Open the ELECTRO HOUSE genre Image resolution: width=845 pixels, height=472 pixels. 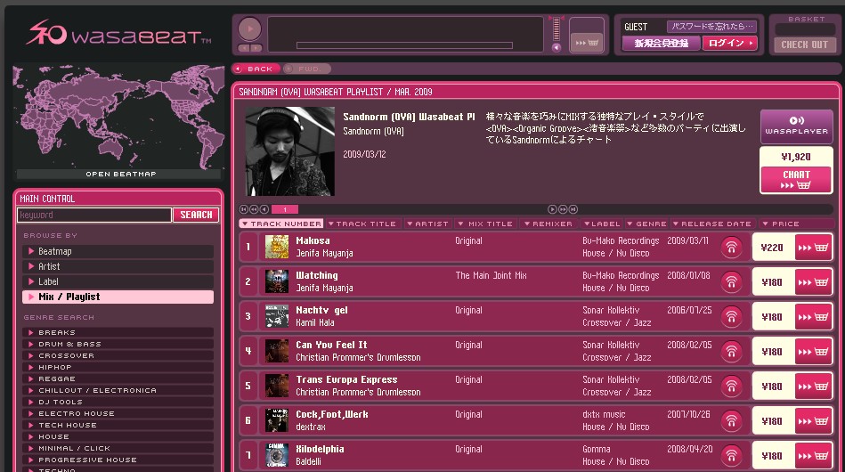coord(118,413)
